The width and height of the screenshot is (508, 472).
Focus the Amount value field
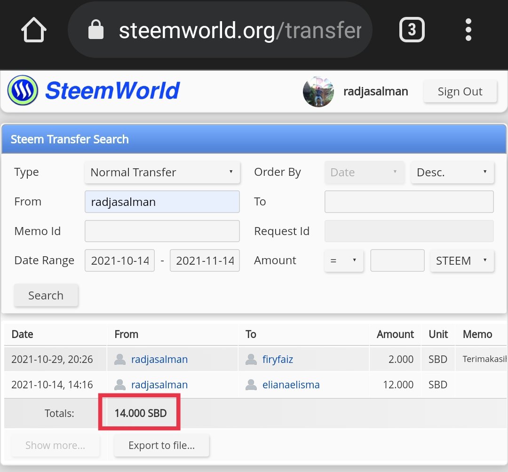coord(397,260)
